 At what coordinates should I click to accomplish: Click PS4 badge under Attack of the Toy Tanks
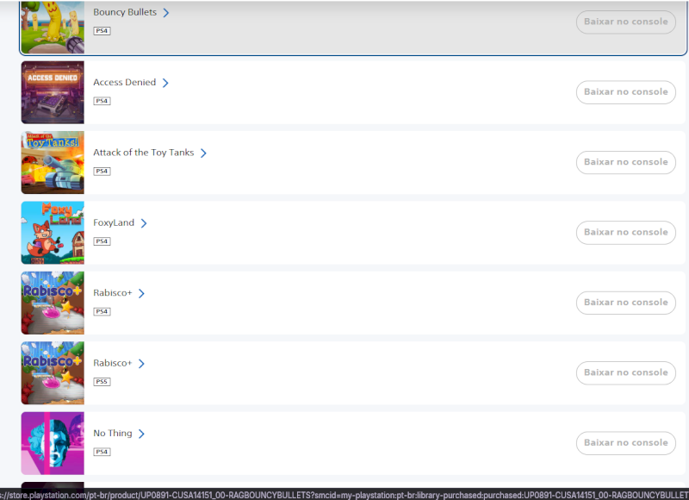[102, 171]
